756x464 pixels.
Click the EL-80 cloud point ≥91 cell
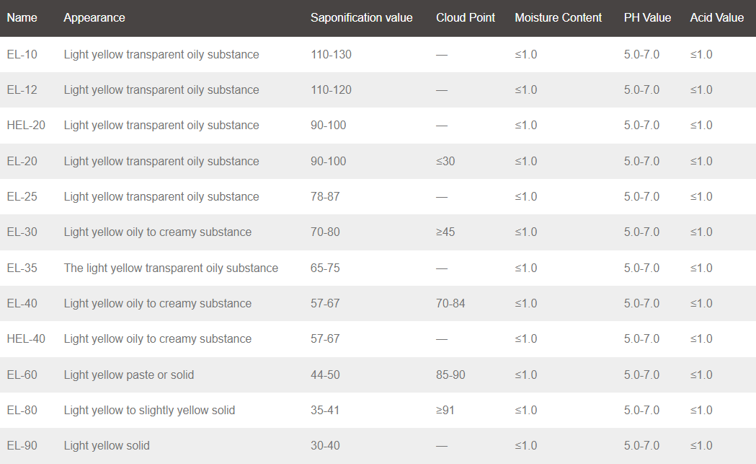[x=445, y=411]
